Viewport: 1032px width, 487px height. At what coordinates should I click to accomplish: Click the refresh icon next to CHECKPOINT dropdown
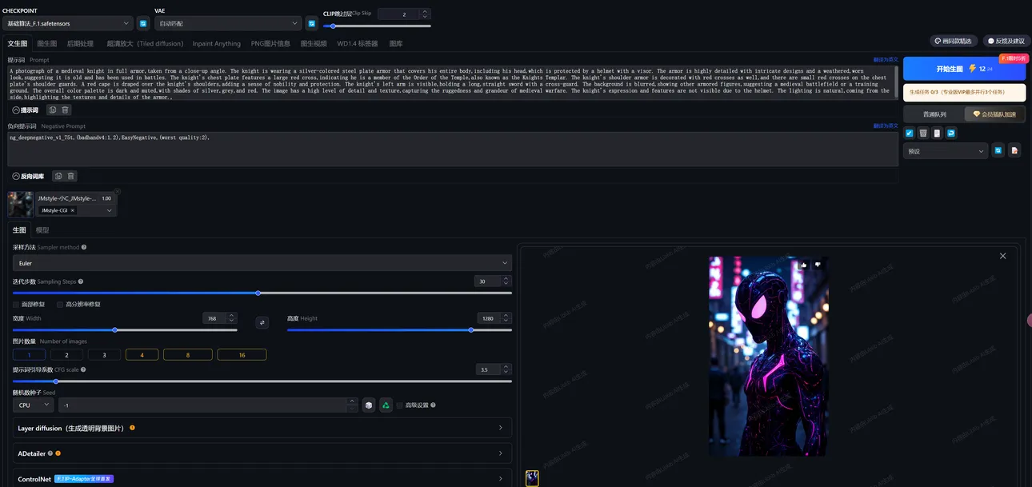point(142,24)
